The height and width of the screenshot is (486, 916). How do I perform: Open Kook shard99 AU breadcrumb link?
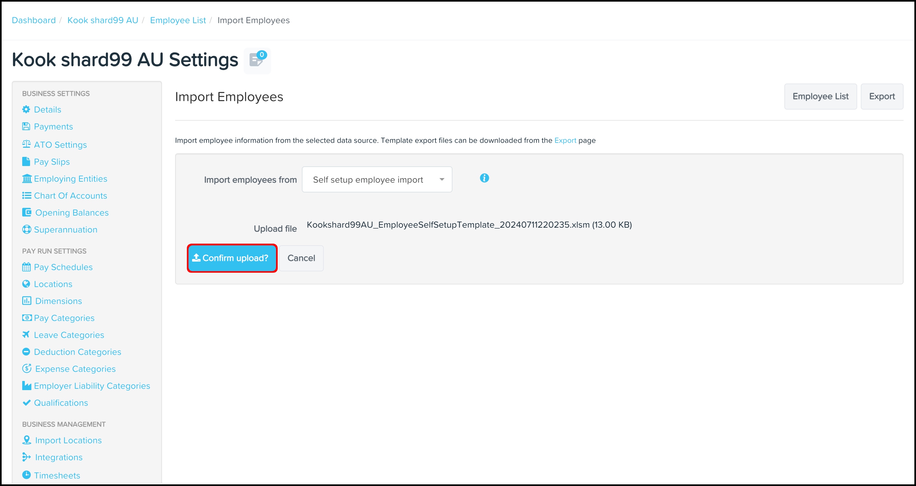[103, 20]
